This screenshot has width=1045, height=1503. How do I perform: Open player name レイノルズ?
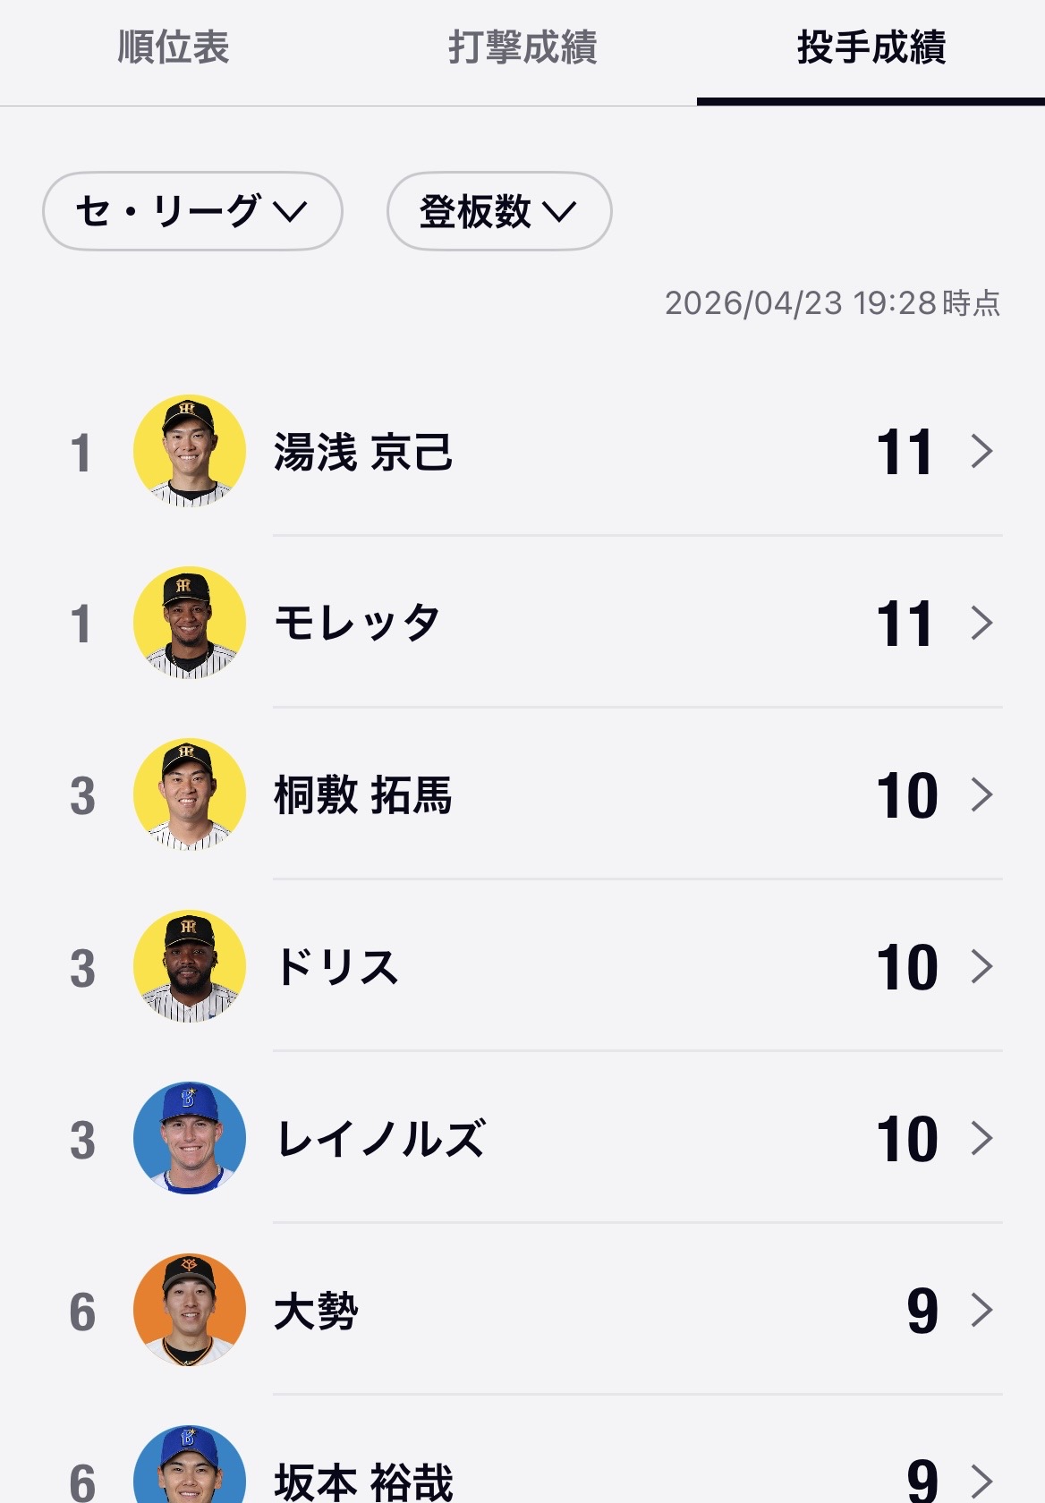point(381,1139)
